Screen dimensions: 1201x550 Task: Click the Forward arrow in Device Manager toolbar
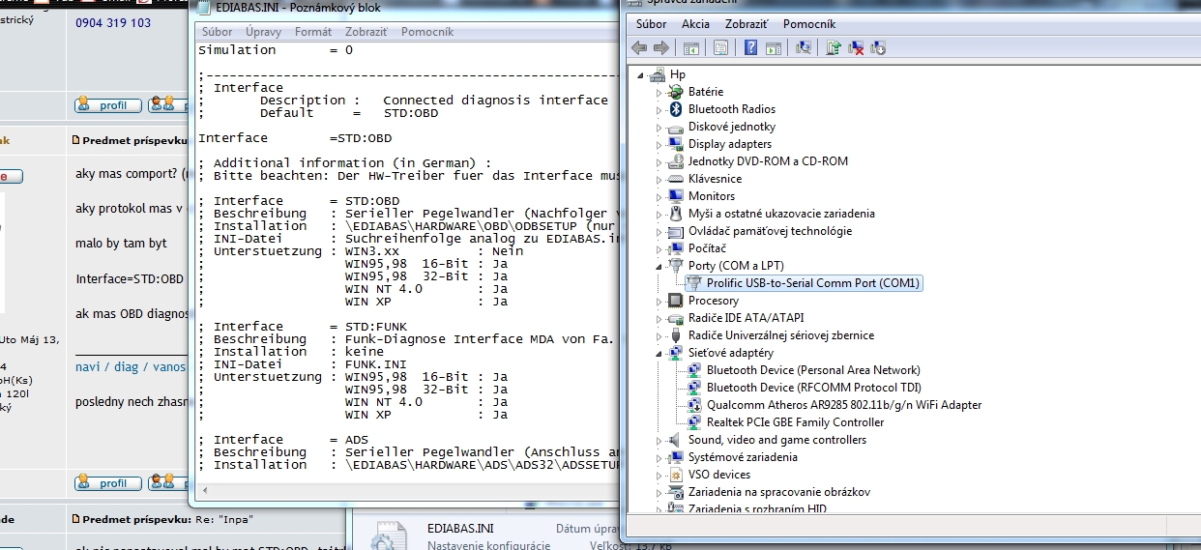coord(661,47)
